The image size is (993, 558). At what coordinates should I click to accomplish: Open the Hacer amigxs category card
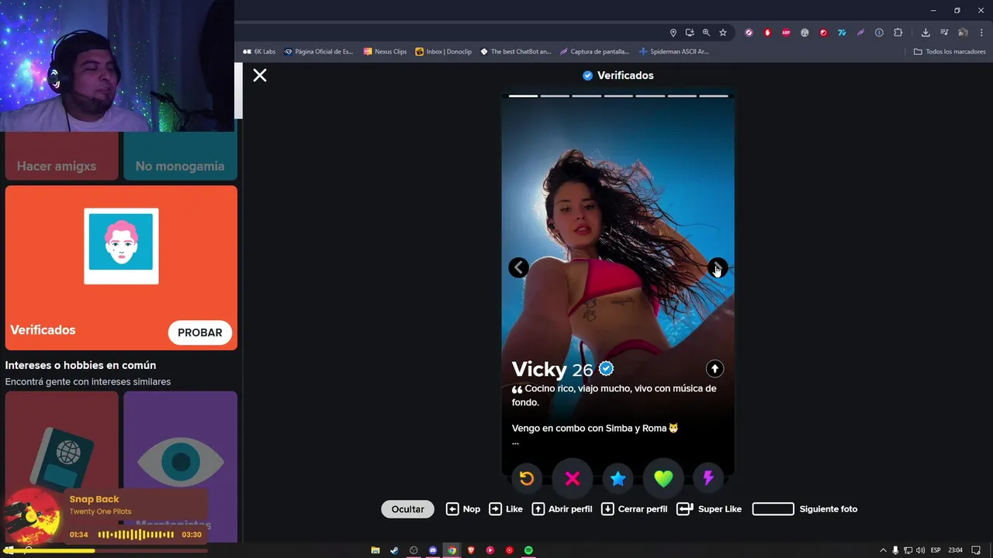pyautogui.click(x=62, y=155)
